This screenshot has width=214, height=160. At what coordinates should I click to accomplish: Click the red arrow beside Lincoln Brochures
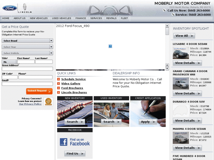click(58, 92)
